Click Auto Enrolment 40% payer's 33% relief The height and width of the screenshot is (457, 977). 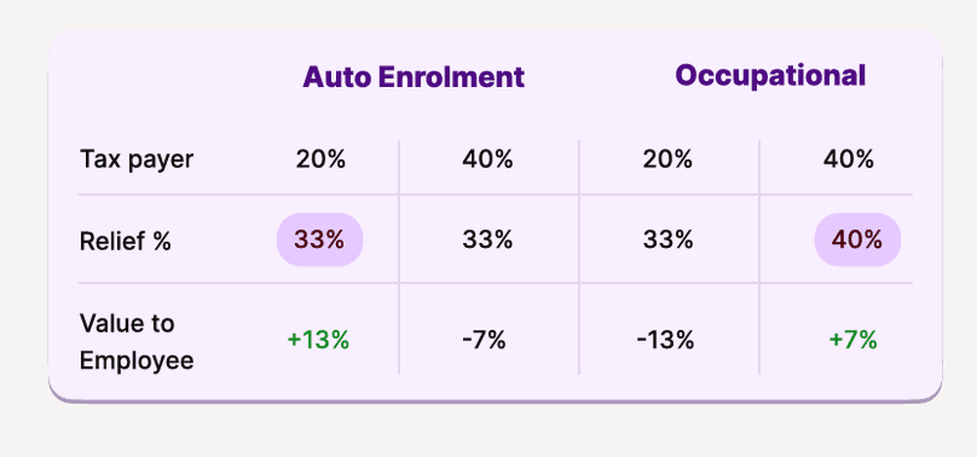click(488, 239)
